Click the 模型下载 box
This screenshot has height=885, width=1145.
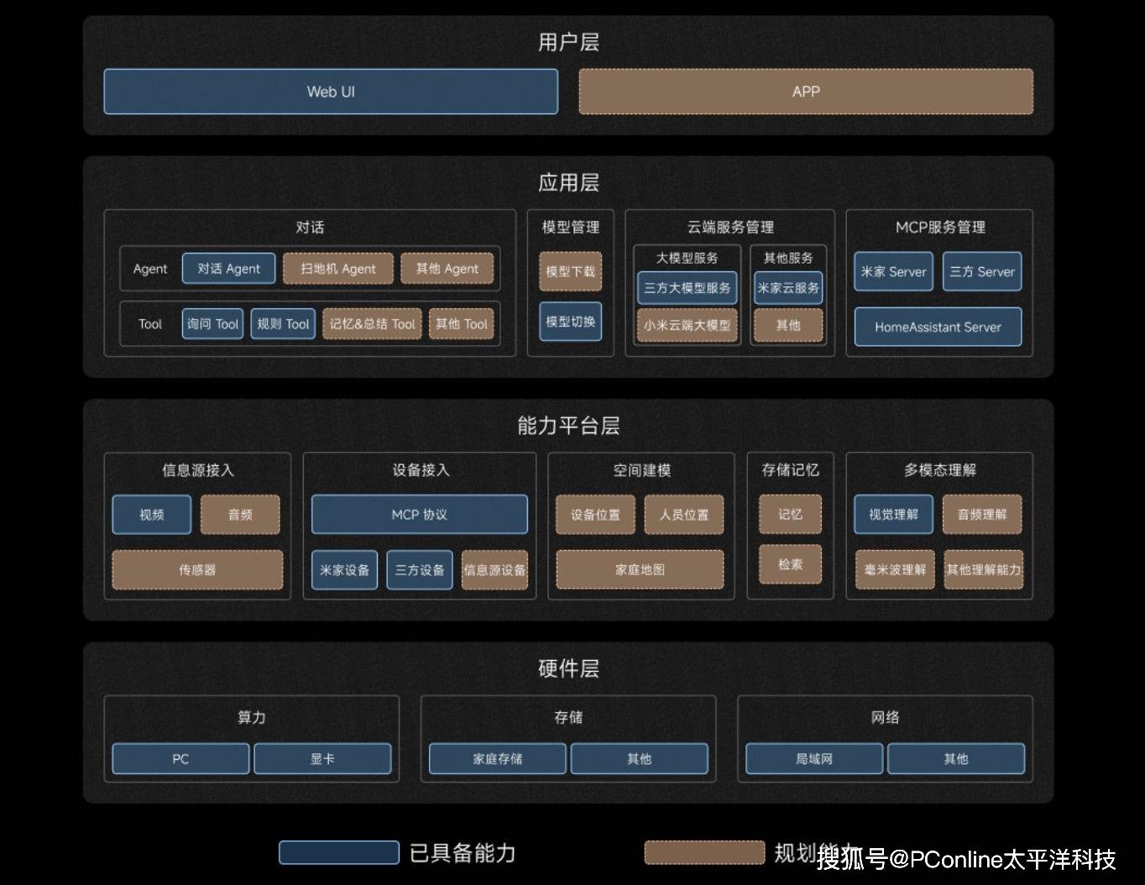click(x=570, y=271)
